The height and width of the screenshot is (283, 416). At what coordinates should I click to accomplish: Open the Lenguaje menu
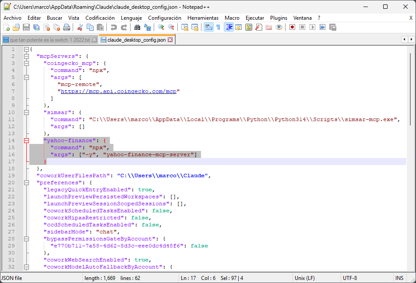coord(131,18)
